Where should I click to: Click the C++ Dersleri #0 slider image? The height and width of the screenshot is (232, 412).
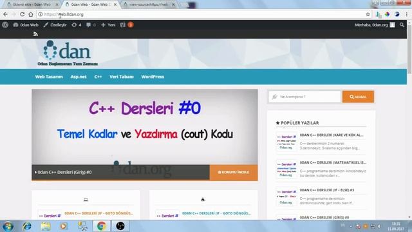click(144, 127)
